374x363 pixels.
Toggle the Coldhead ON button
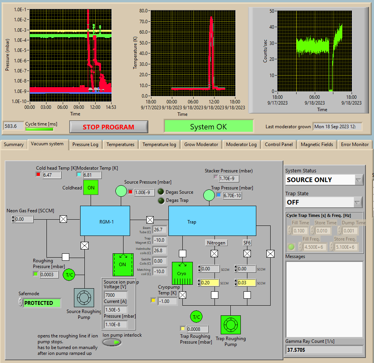pos(91,188)
